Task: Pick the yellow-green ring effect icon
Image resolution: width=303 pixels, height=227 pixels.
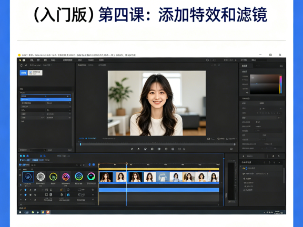Action: click(x=53, y=177)
